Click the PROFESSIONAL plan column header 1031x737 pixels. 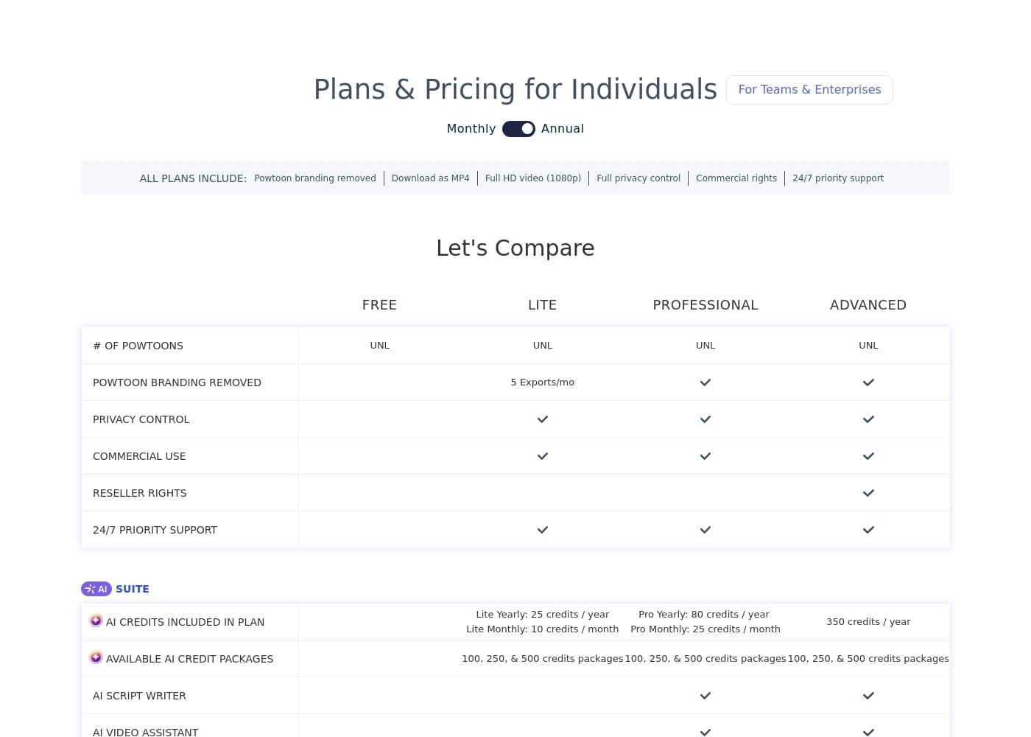tap(705, 305)
